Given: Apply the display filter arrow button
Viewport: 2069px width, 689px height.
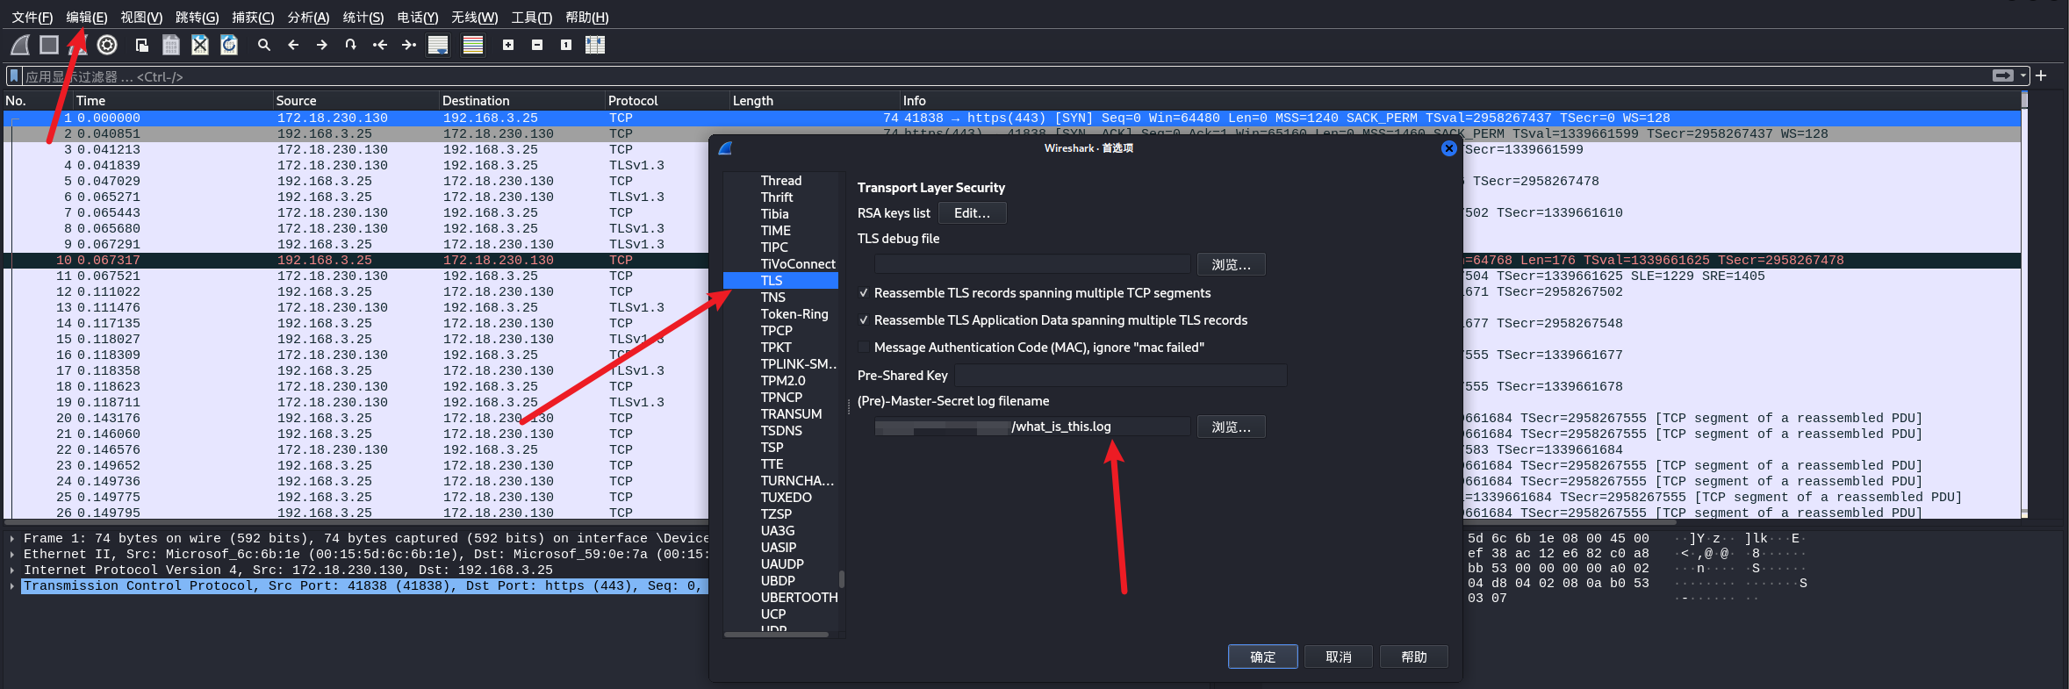Looking at the screenshot, I should click(x=2003, y=75).
